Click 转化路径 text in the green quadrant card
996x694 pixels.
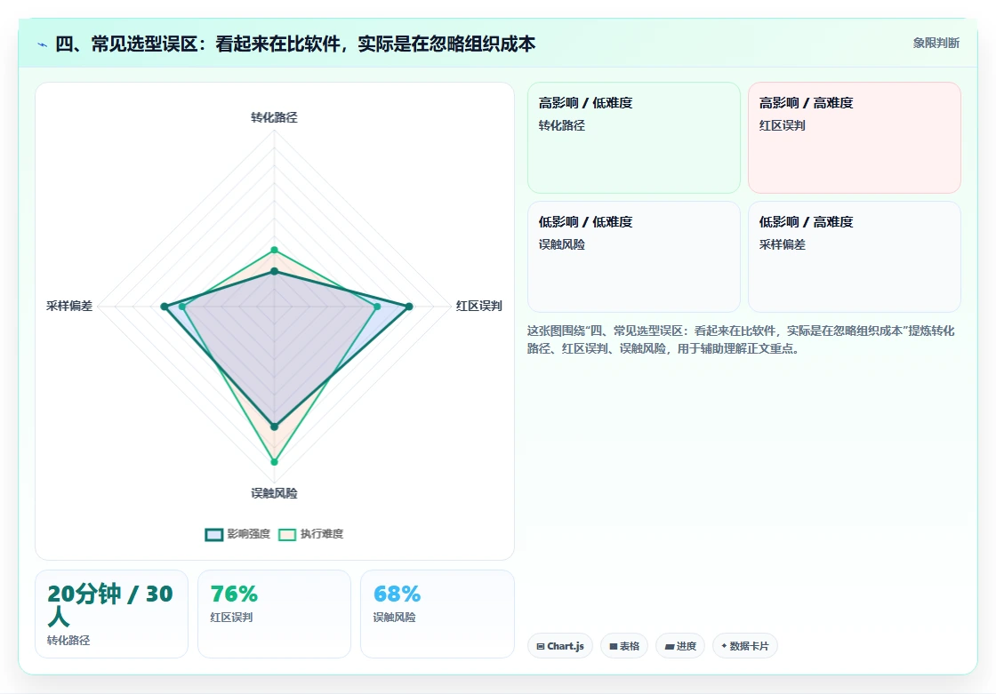coord(561,125)
